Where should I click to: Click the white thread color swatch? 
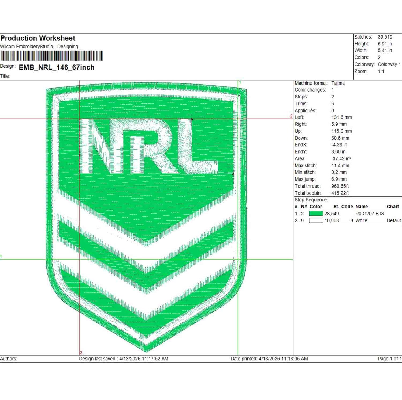pos(316,220)
